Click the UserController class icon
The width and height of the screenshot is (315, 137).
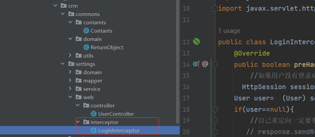(x=94, y=114)
